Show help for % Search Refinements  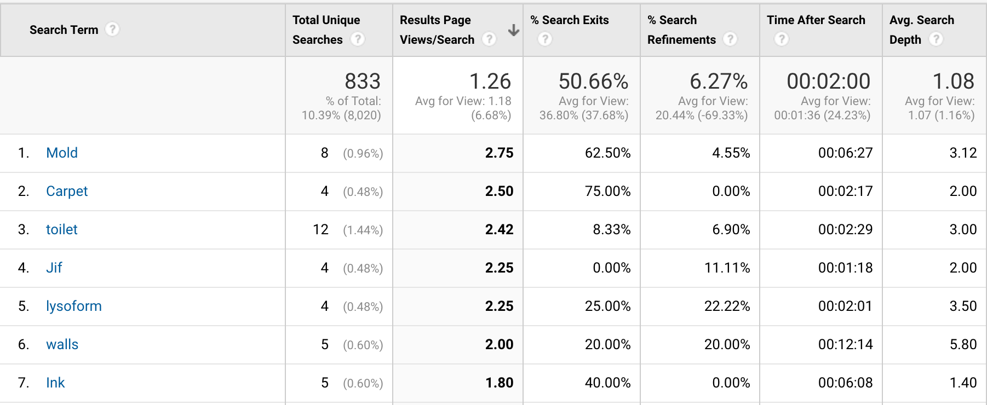tap(730, 39)
